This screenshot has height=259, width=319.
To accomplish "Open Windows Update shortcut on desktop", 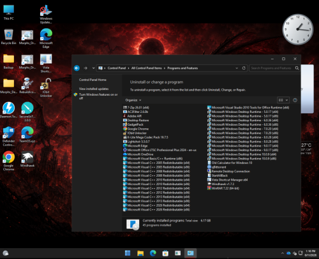I will coord(46,15).
